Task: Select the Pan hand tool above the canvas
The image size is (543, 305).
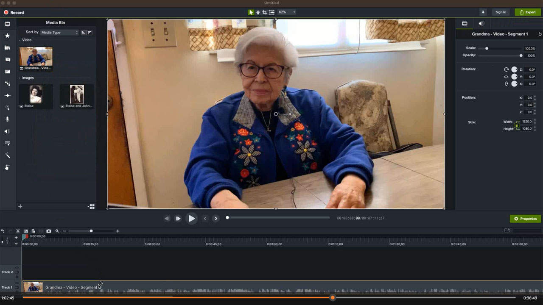Action: coord(258,12)
